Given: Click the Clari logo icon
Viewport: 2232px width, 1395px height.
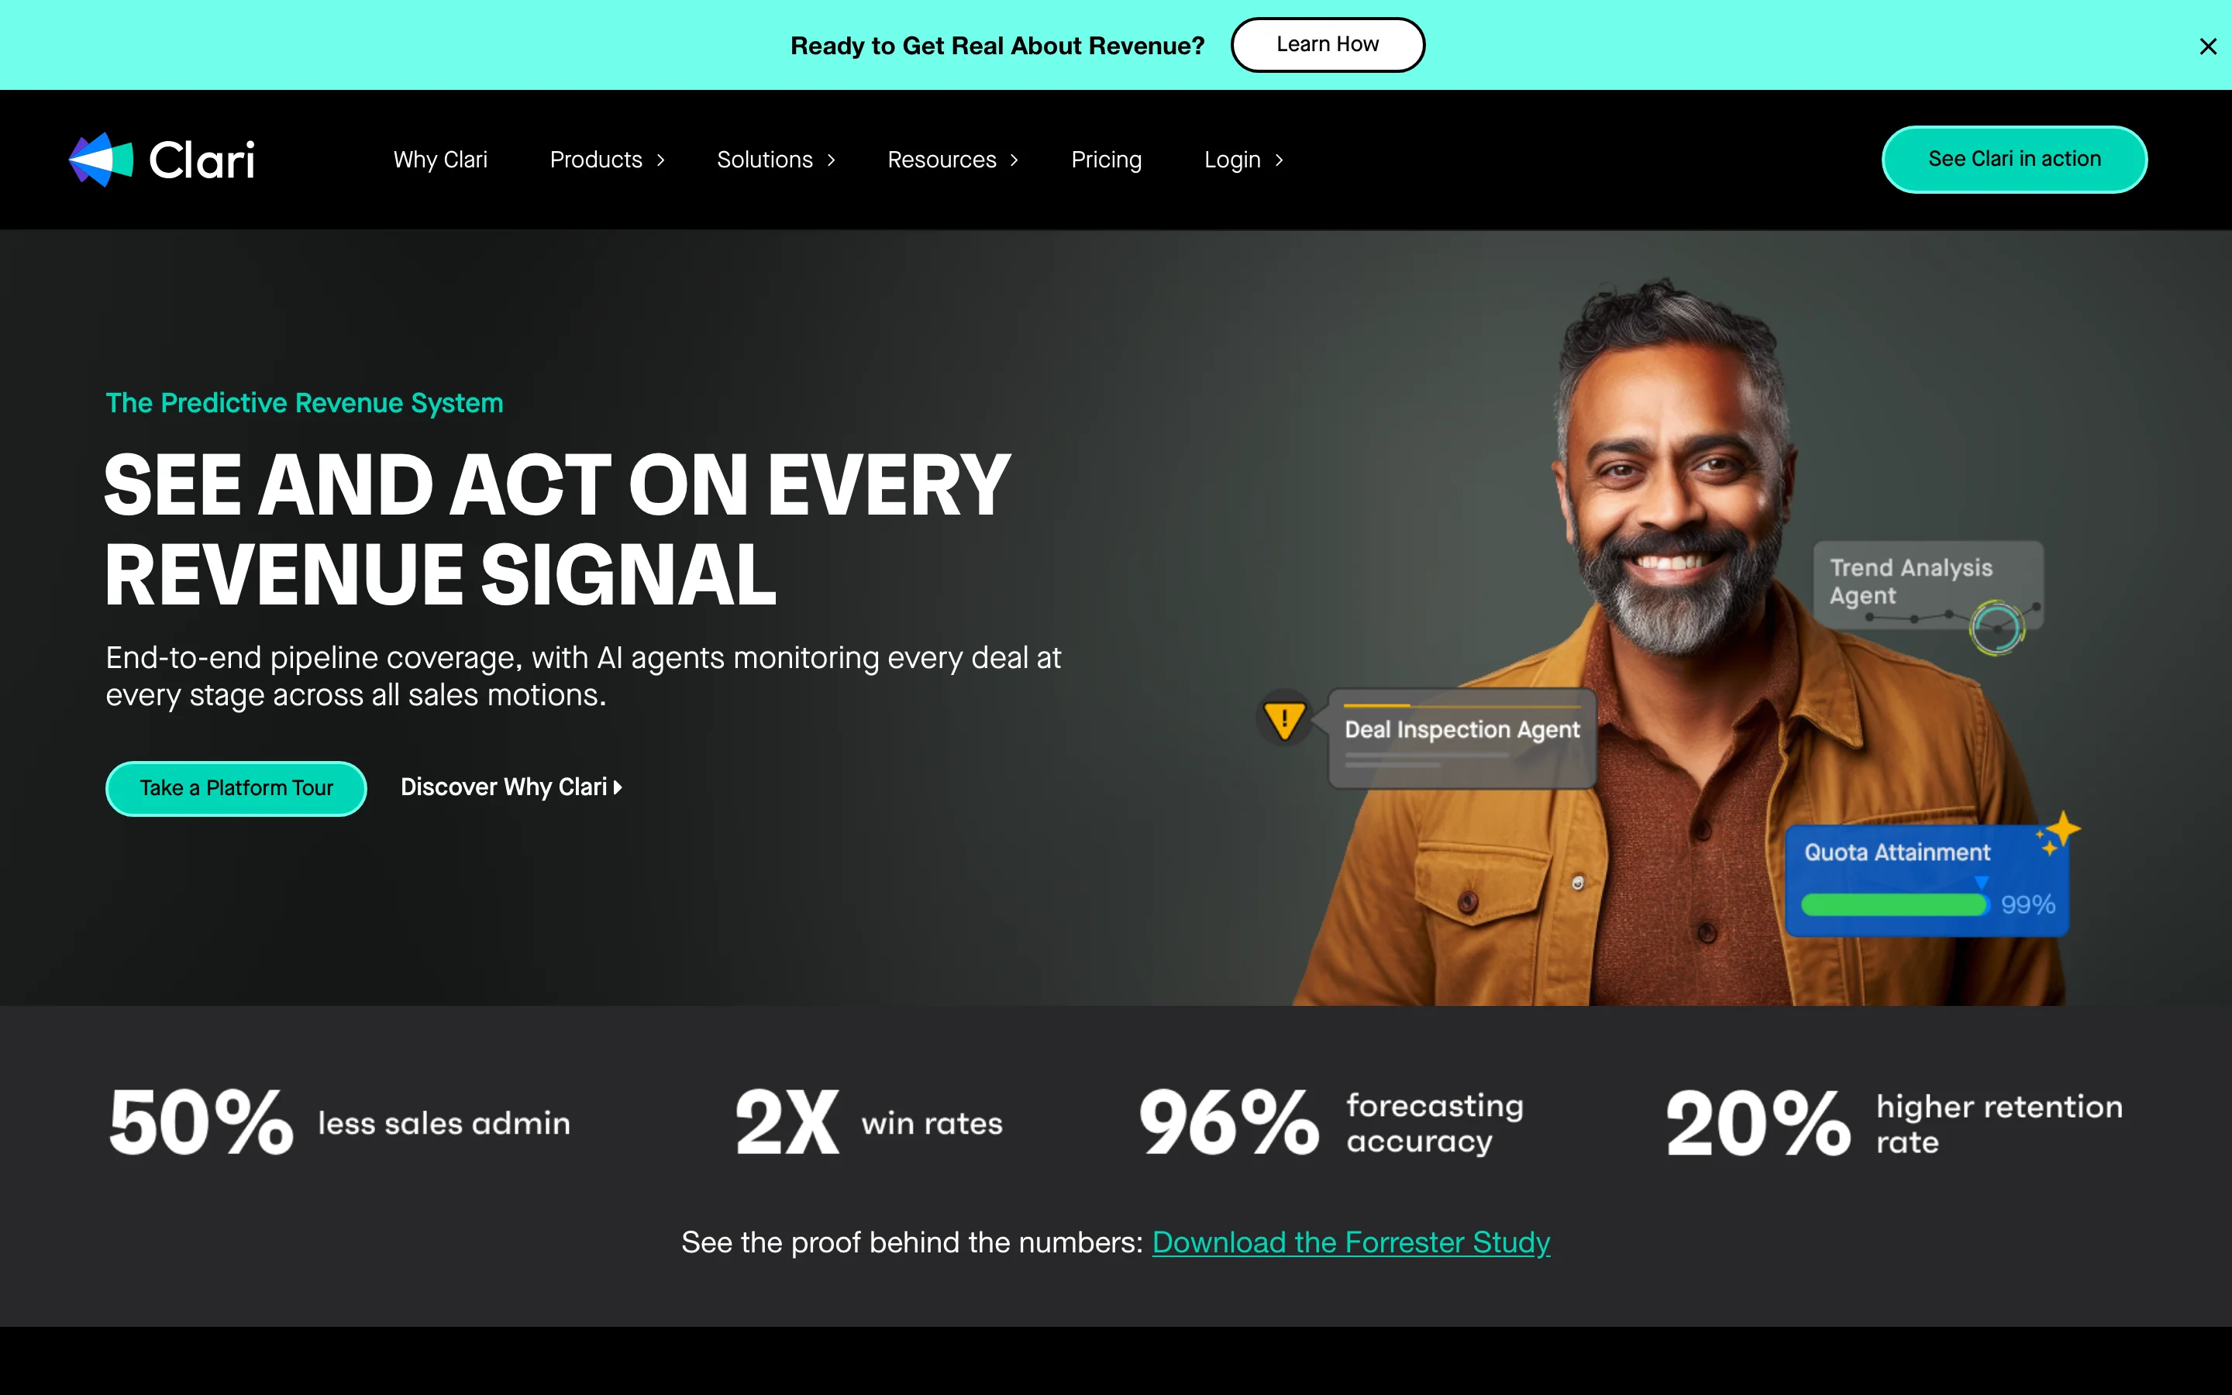Looking at the screenshot, I should point(102,160).
